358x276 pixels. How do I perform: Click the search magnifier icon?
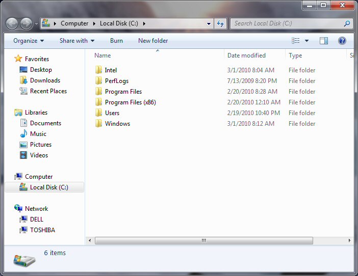click(x=347, y=23)
